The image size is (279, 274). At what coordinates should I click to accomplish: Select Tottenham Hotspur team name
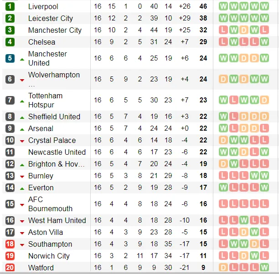45,100
